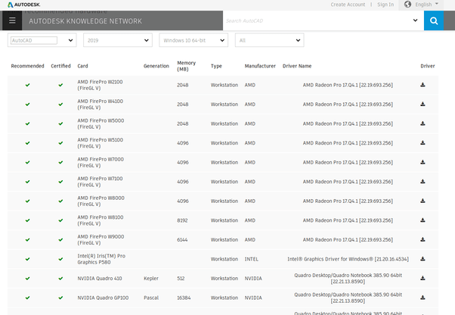This screenshot has width=455, height=315.
Task: Click Quadro 410 driver name 385.90
Action: click(348, 279)
